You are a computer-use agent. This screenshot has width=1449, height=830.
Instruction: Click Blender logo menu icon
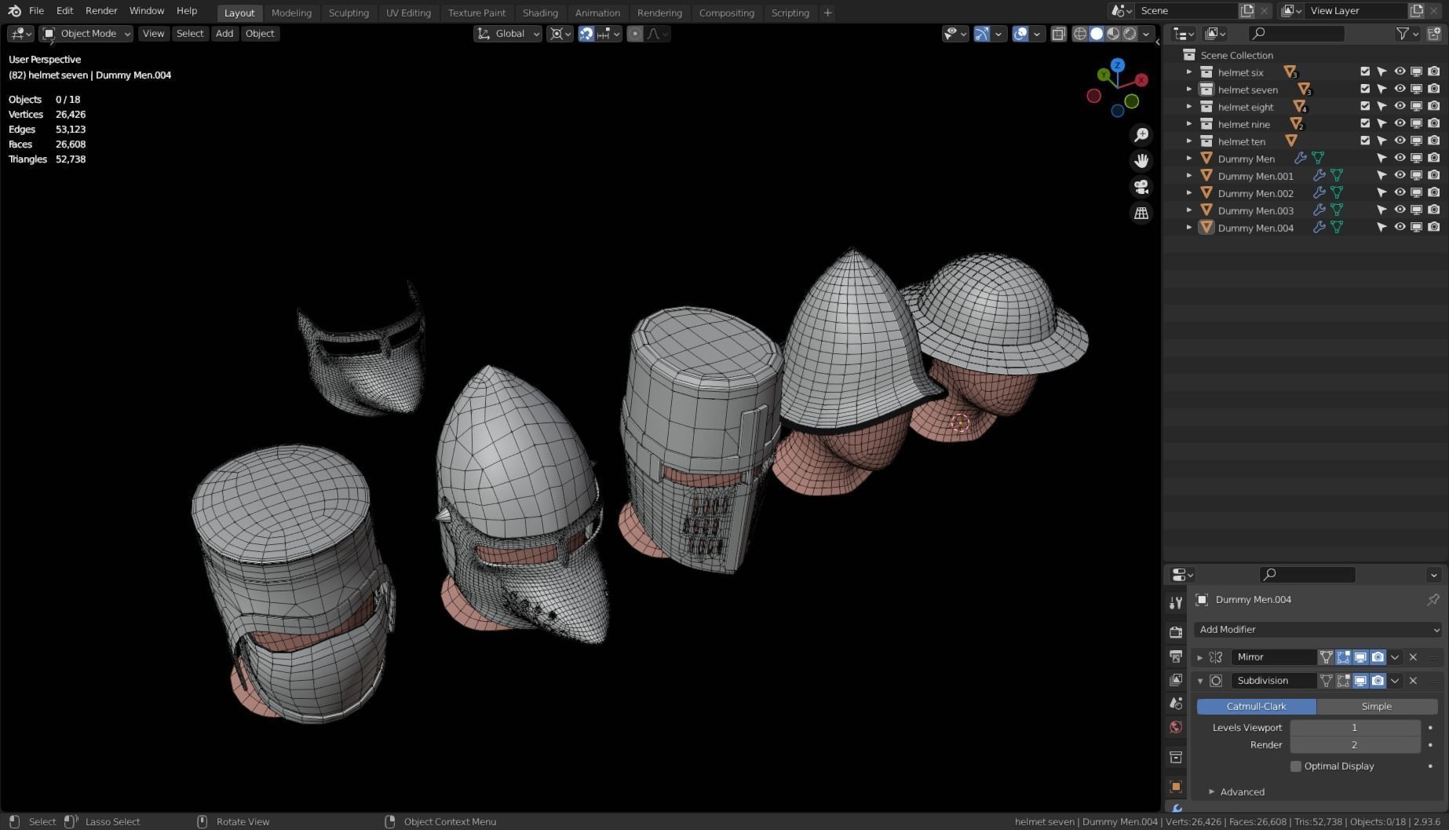[x=14, y=11]
